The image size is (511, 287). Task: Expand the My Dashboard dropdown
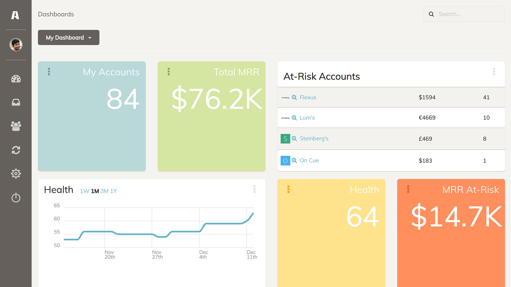pos(69,38)
